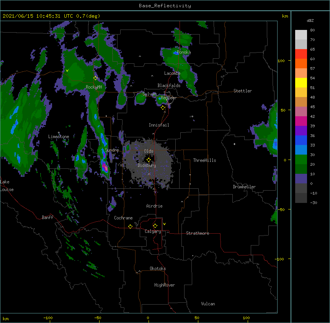Click the Olds city label
Image resolution: width=330 pixels, height=323 pixels.
(x=149, y=151)
